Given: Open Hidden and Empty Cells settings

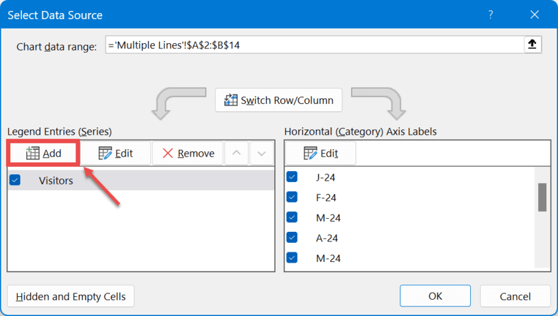Looking at the screenshot, I should coord(71,296).
